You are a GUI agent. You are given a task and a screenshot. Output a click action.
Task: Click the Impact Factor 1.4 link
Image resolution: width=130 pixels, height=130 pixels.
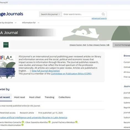click(x=77, y=45)
